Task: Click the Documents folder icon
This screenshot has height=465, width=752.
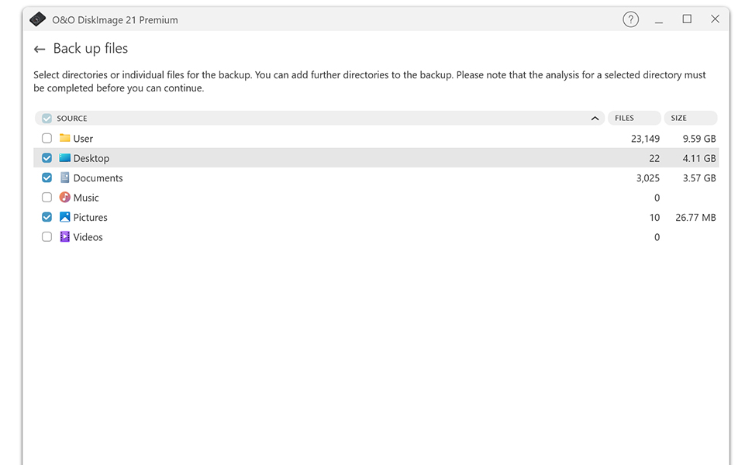Action: pos(65,177)
